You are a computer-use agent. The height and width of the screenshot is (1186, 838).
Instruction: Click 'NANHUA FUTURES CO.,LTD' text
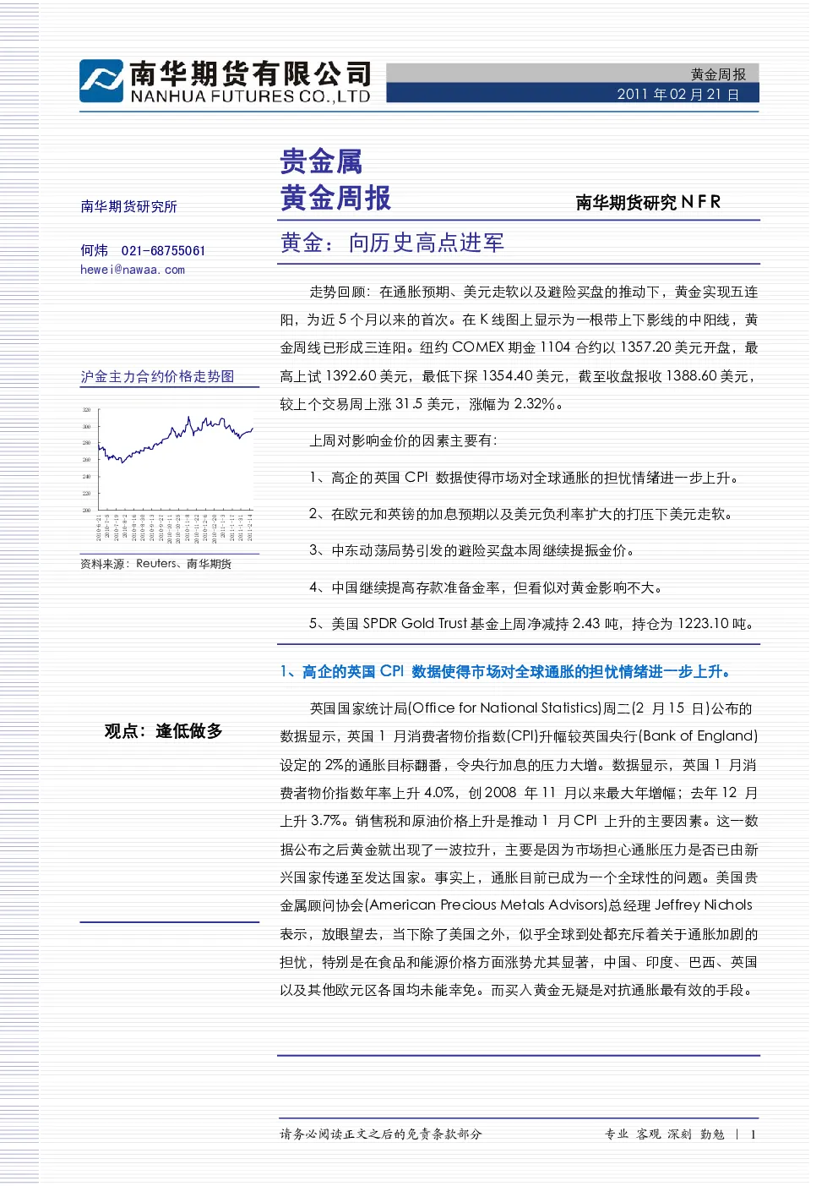point(250,96)
